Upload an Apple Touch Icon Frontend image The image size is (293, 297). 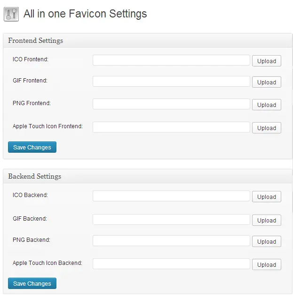click(267, 128)
